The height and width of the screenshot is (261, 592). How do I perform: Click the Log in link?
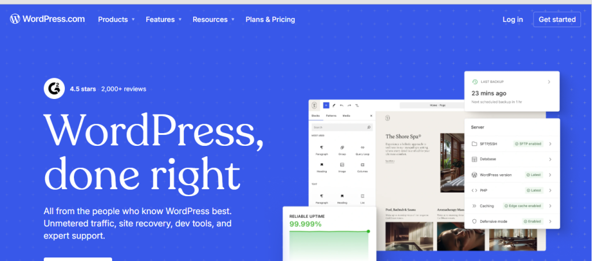(x=512, y=19)
